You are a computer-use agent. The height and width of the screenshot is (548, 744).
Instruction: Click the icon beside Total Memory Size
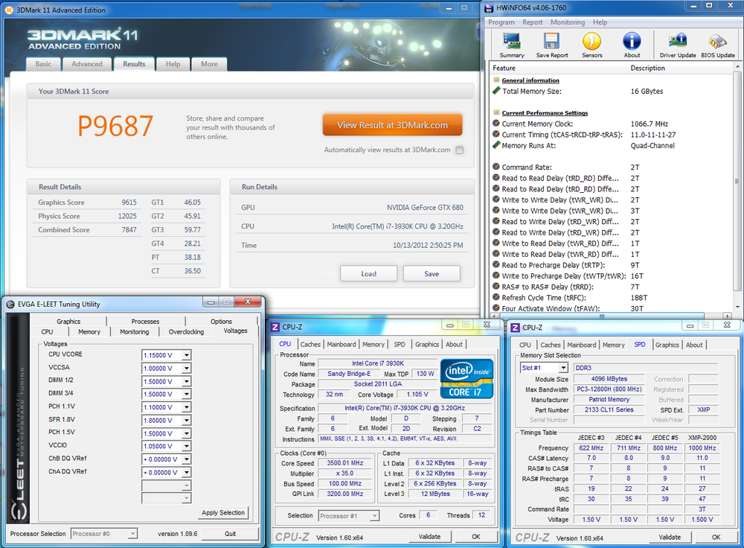[496, 91]
